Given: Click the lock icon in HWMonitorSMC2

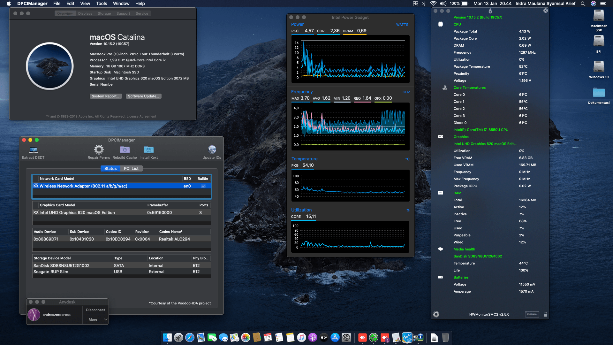Looking at the screenshot, I should 545,314.
